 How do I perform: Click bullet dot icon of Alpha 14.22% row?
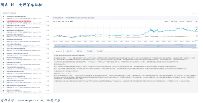pos(3,72)
